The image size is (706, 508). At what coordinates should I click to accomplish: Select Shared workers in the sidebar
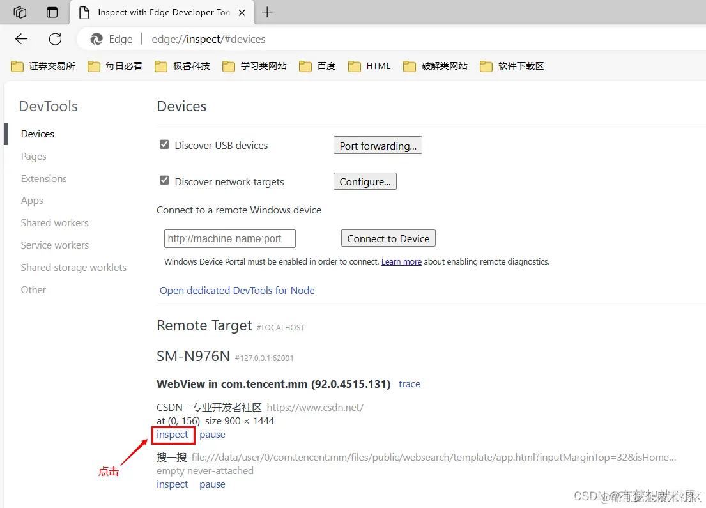[54, 223]
